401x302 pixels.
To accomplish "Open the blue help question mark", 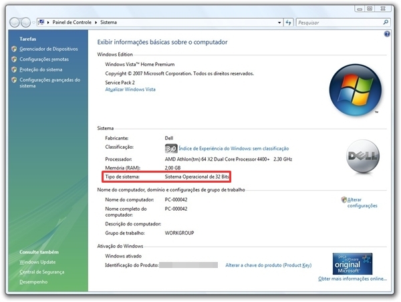I will 387,34.
